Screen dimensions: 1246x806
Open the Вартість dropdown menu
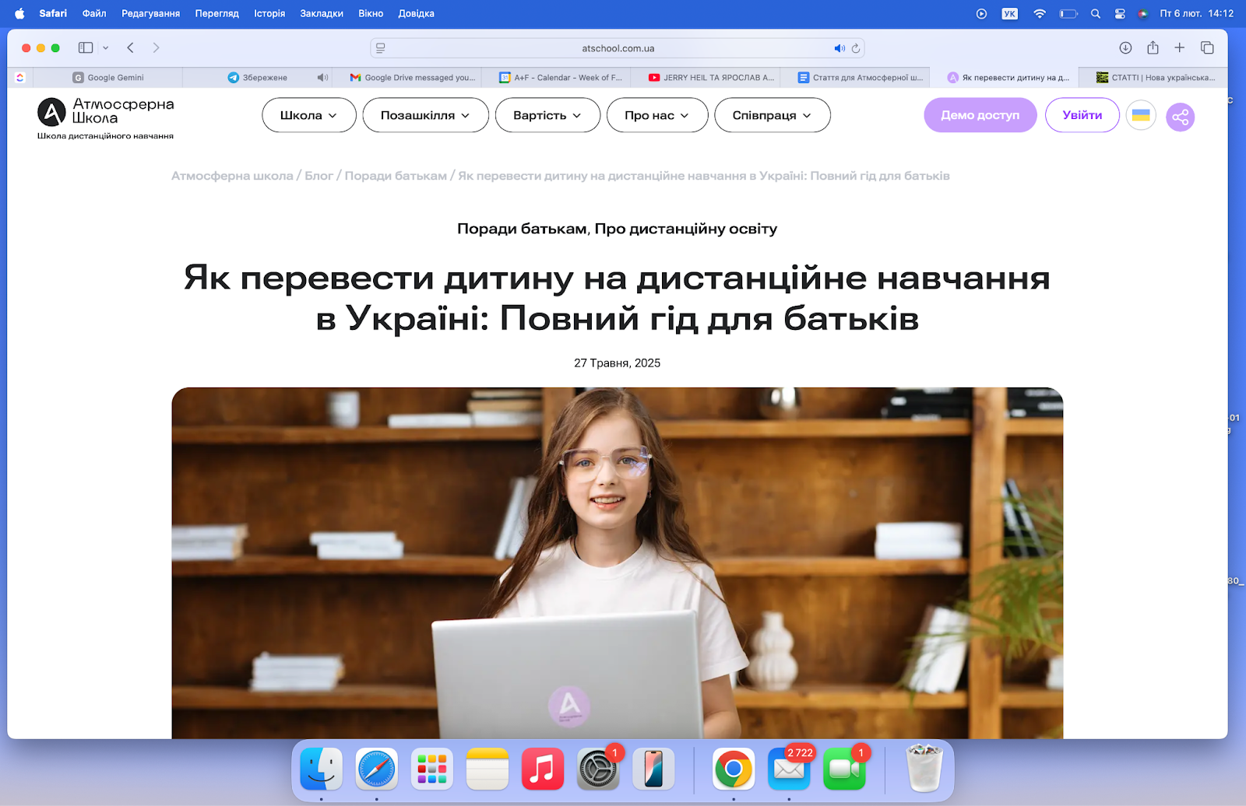[x=547, y=115]
